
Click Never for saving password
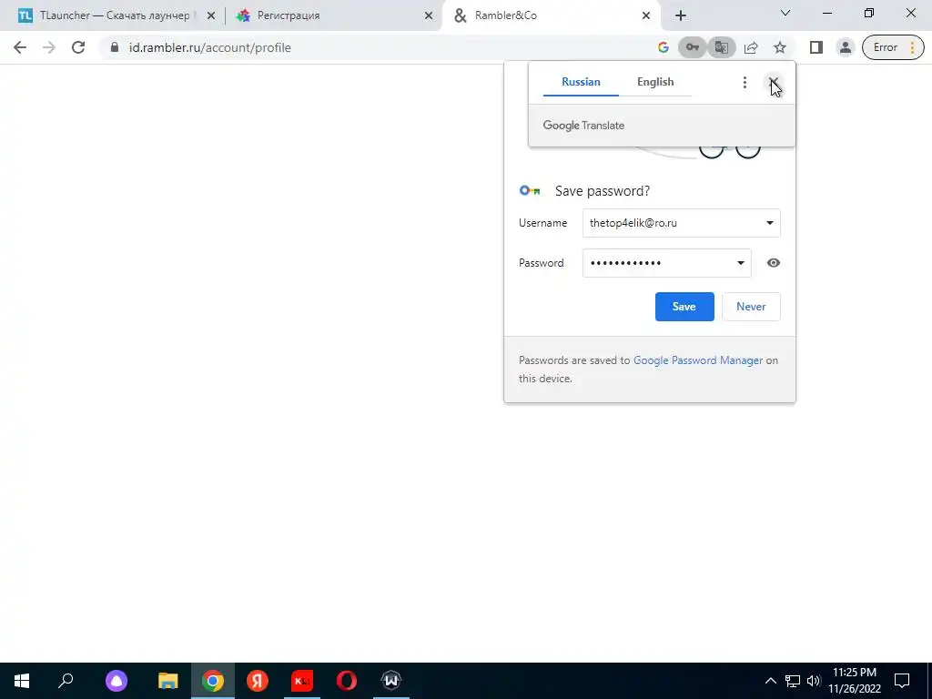click(751, 307)
